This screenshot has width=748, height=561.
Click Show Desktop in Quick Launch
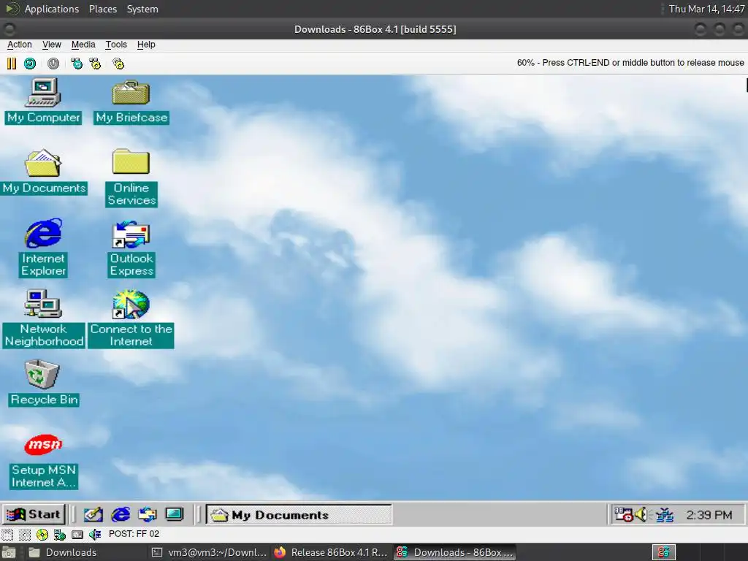(93, 514)
